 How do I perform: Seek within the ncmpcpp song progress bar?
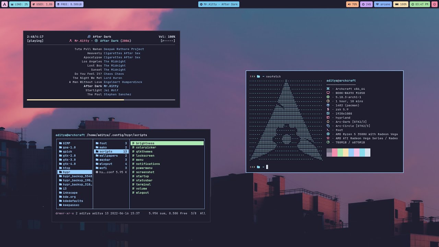(101, 100)
